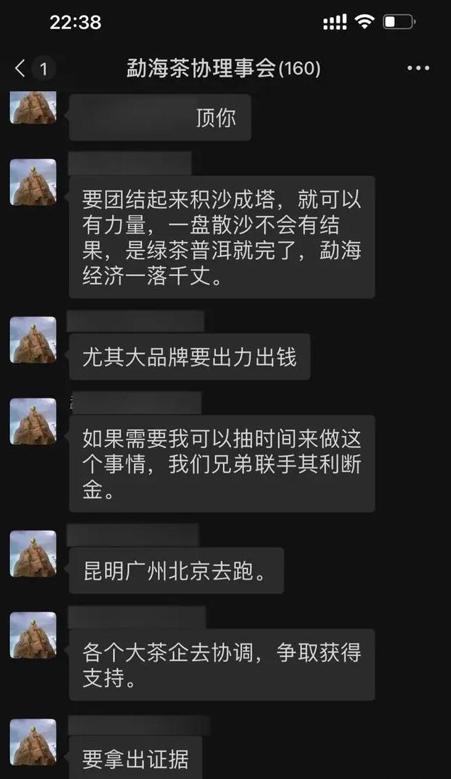This screenshot has height=779, width=451.
Task: Tap the back arrow chevron
Action: [x=20, y=68]
